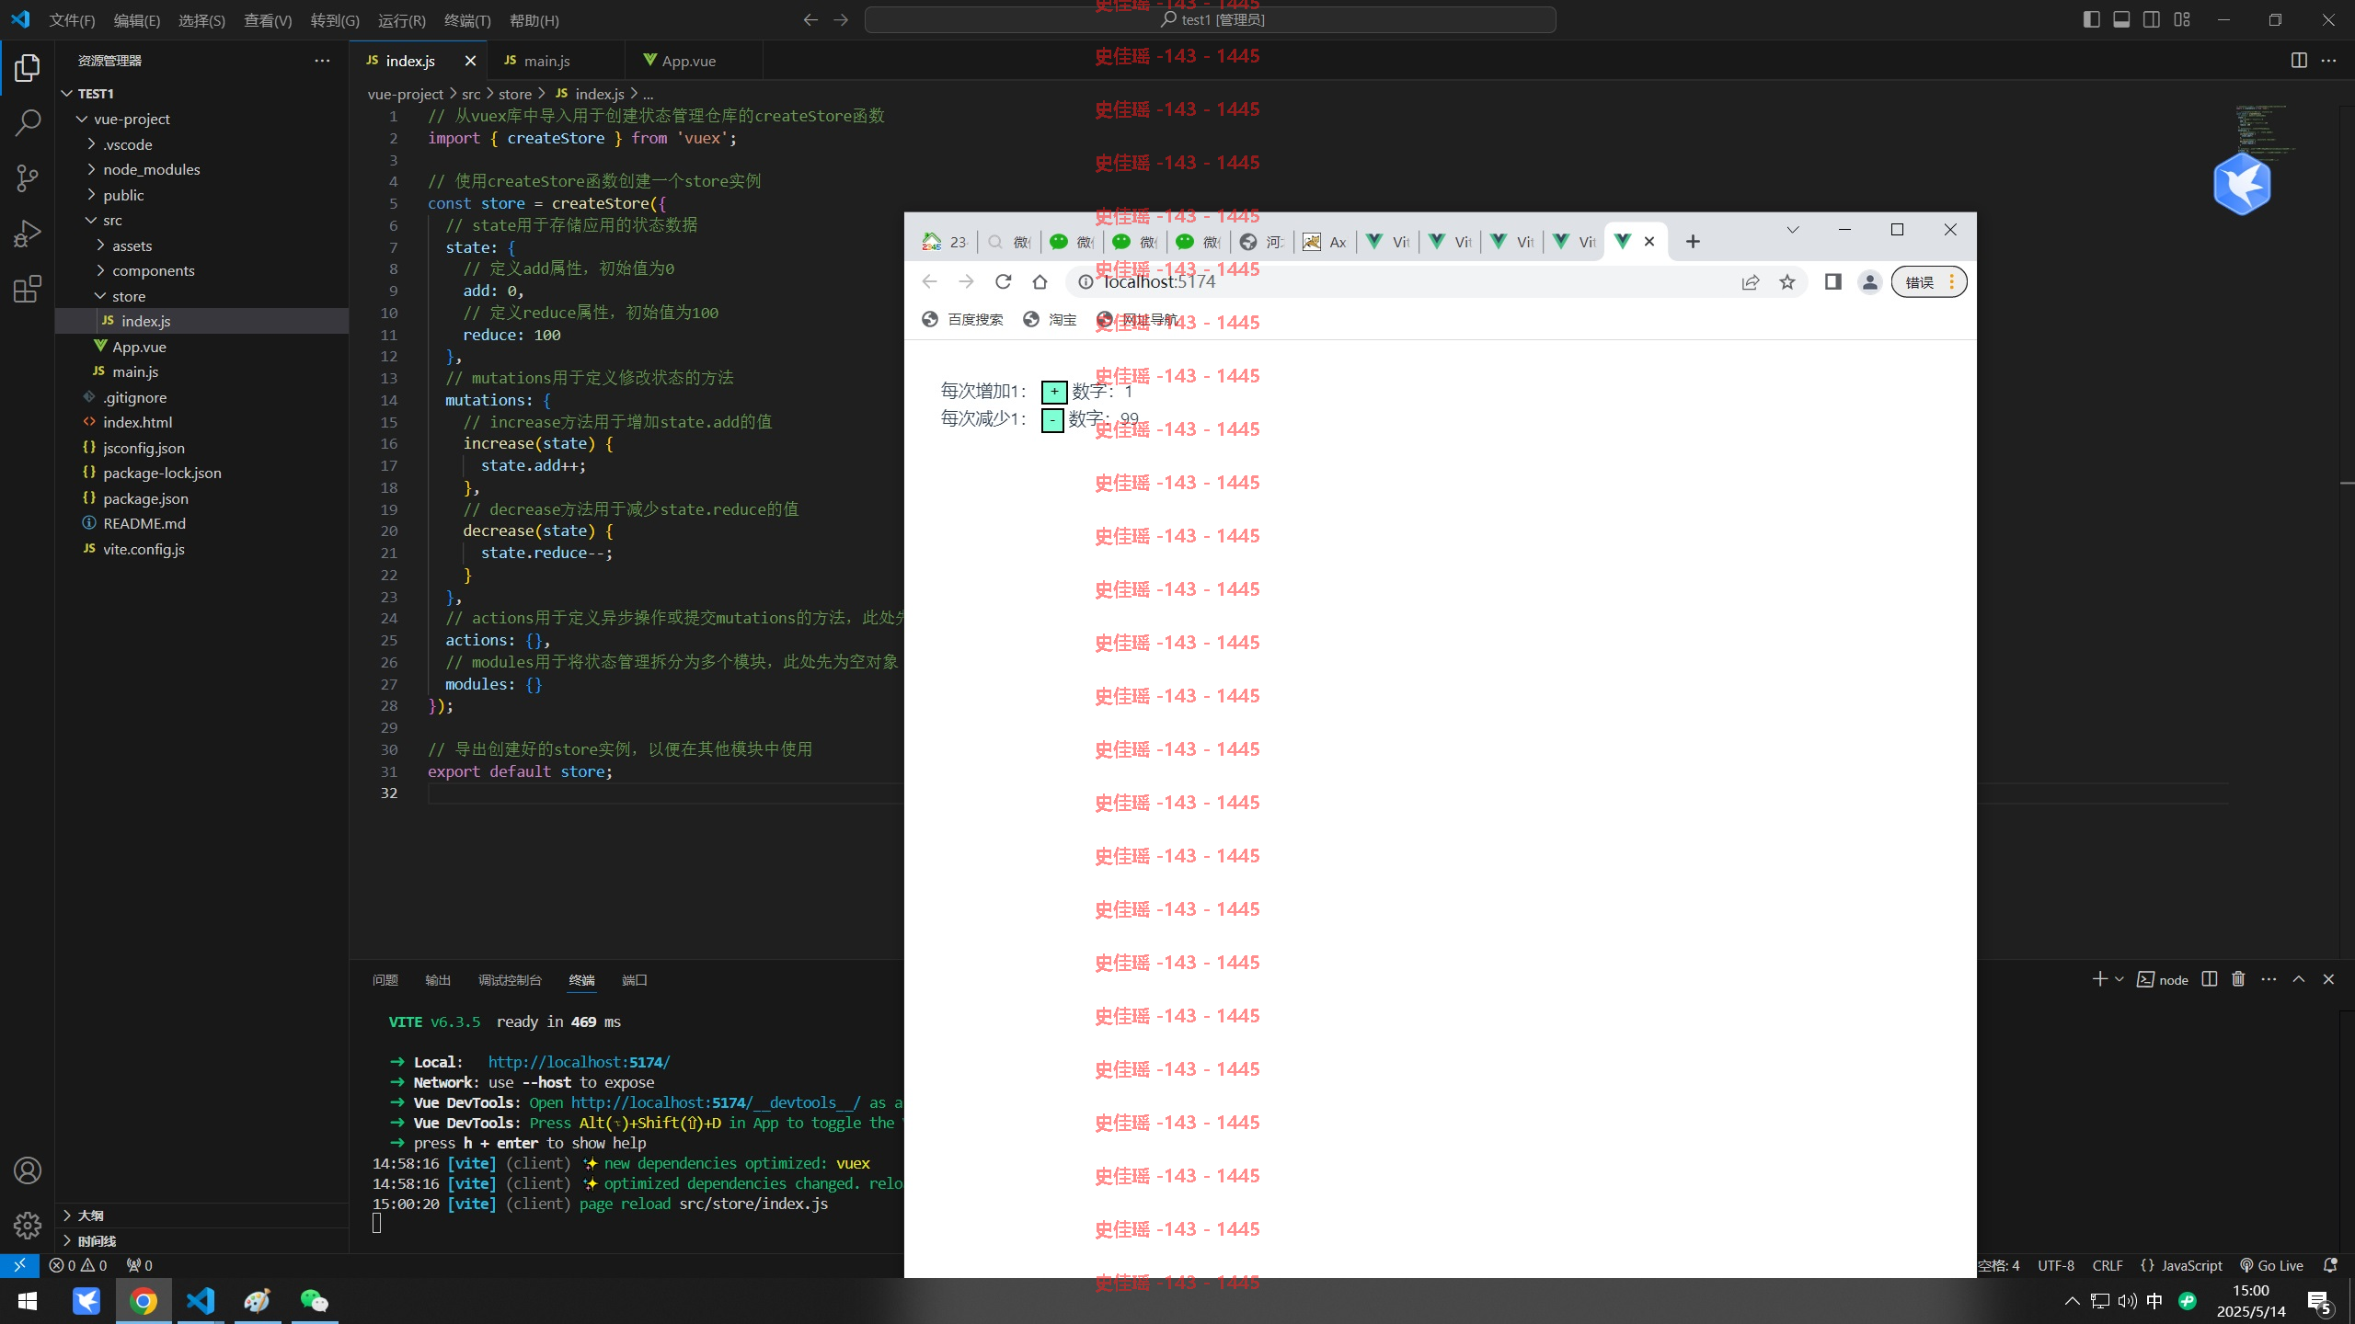Bookmark this page with the star icon
The height and width of the screenshot is (1324, 2355).
tap(1787, 282)
